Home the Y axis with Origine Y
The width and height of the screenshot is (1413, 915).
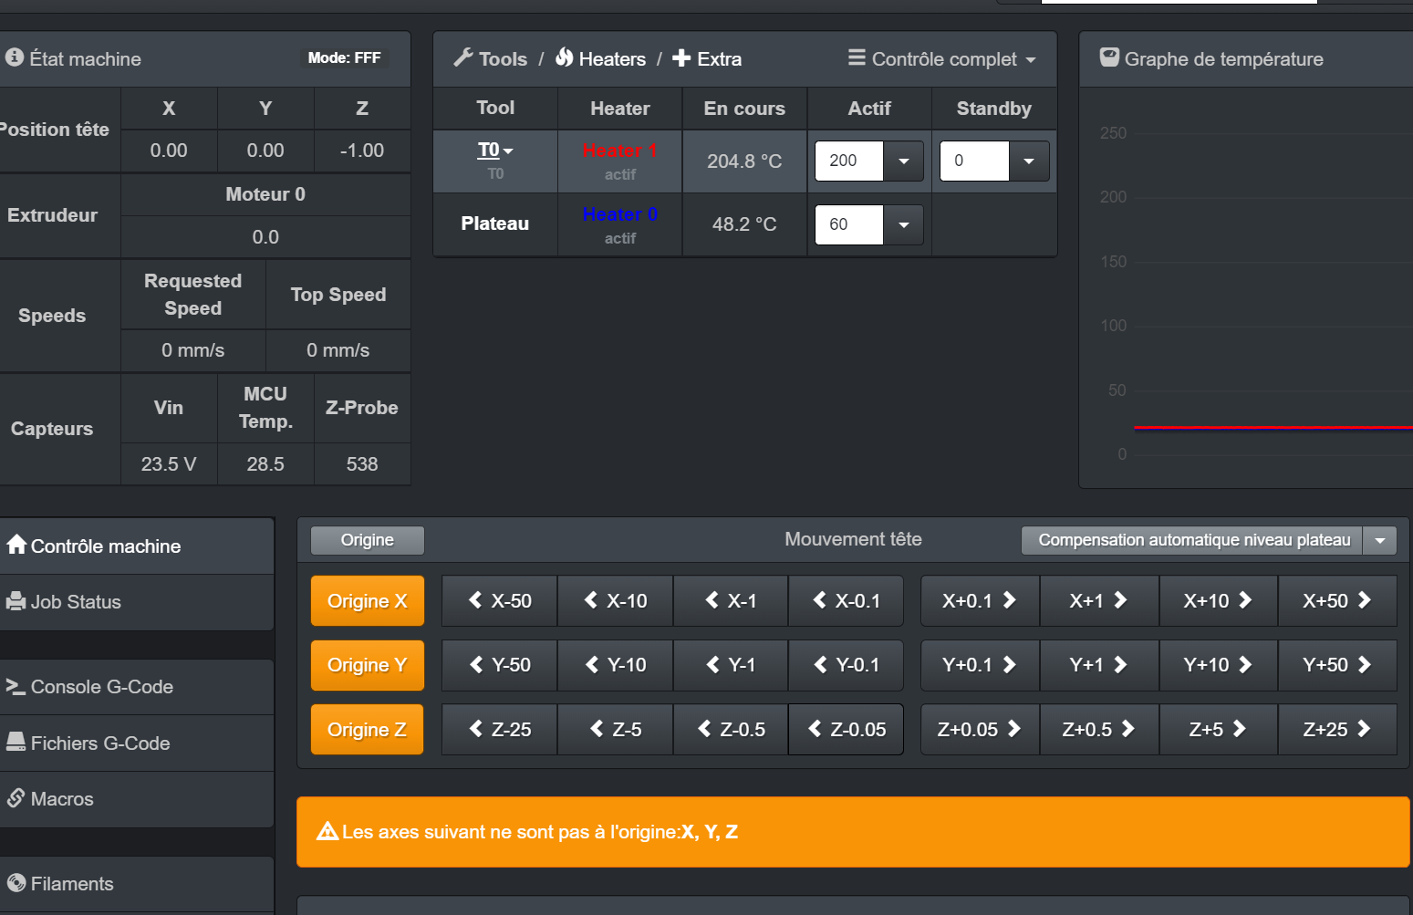pos(368,665)
